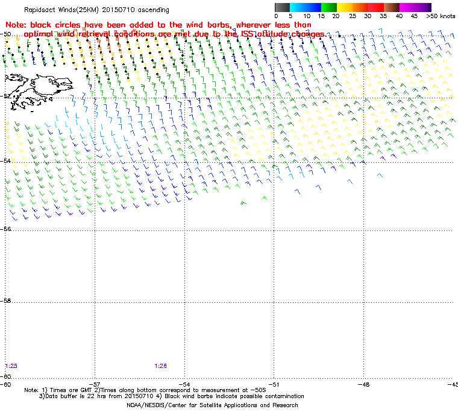The width and height of the screenshot is (458, 415).
Task: Click the '1:26' purple time label
Action: pyautogui.click(x=161, y=366)
